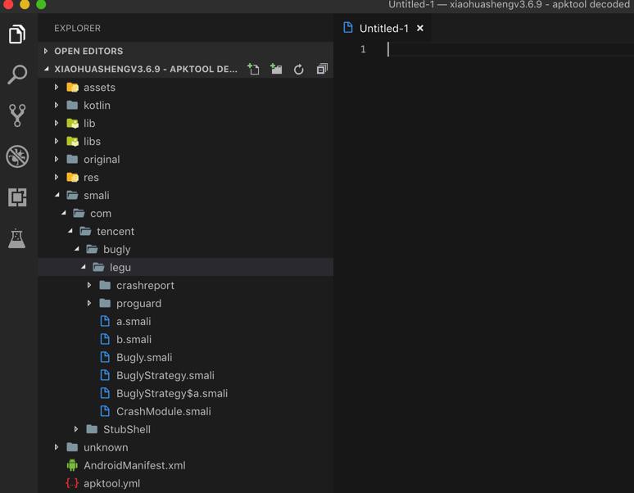
Task: Open the Debug view in activity bar
Action: point(17,156)
